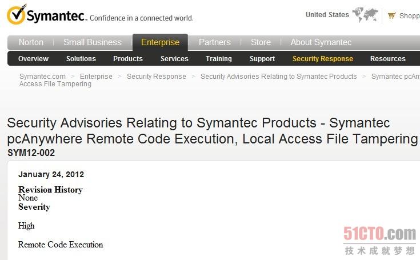
Task: Open the Resources menu item
Action: tap(388, 59)
